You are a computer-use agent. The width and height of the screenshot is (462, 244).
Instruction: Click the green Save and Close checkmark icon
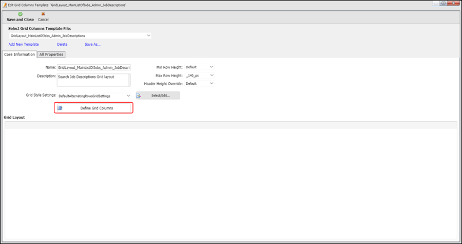pyautogui.click(x=20, y=14)
